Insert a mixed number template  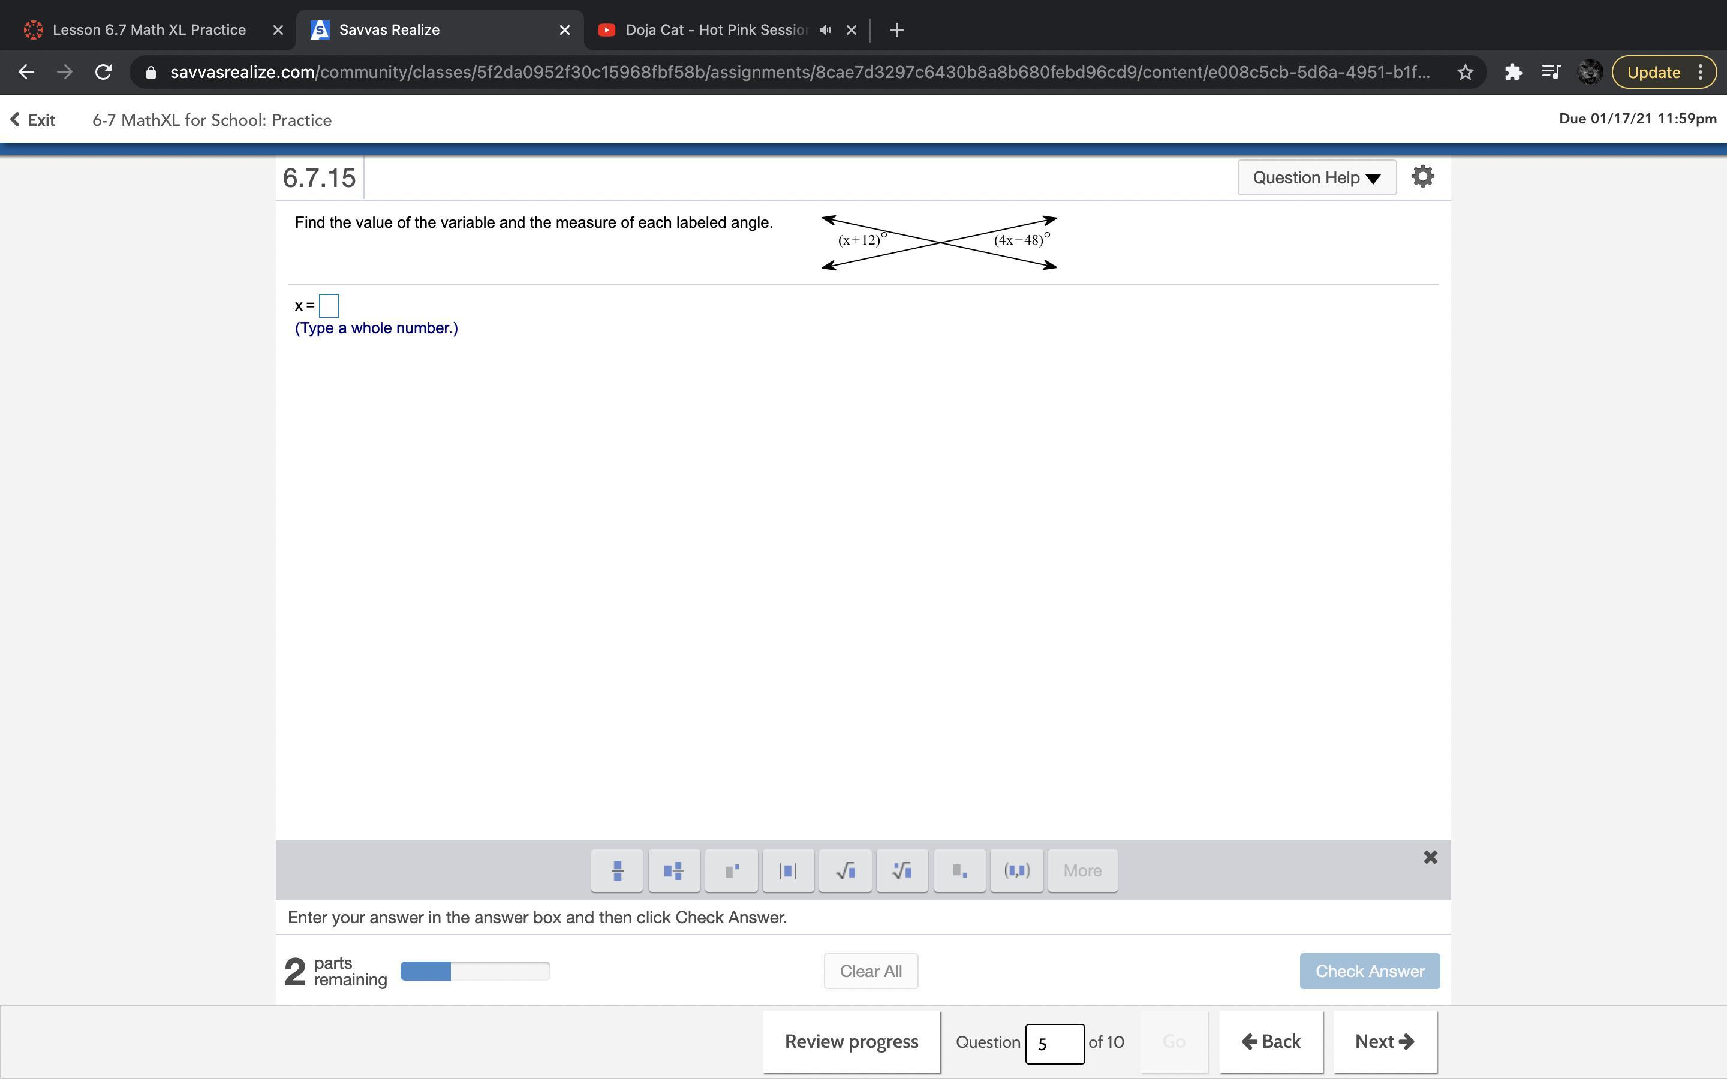[673, 870]
